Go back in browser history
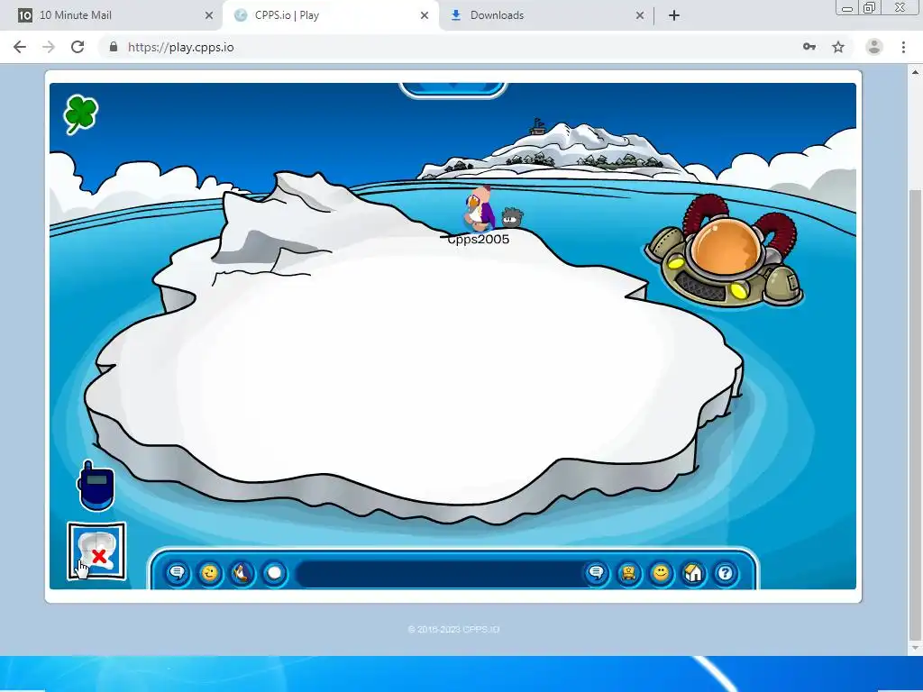Screen dimensions: 923x692 (20, 47)
